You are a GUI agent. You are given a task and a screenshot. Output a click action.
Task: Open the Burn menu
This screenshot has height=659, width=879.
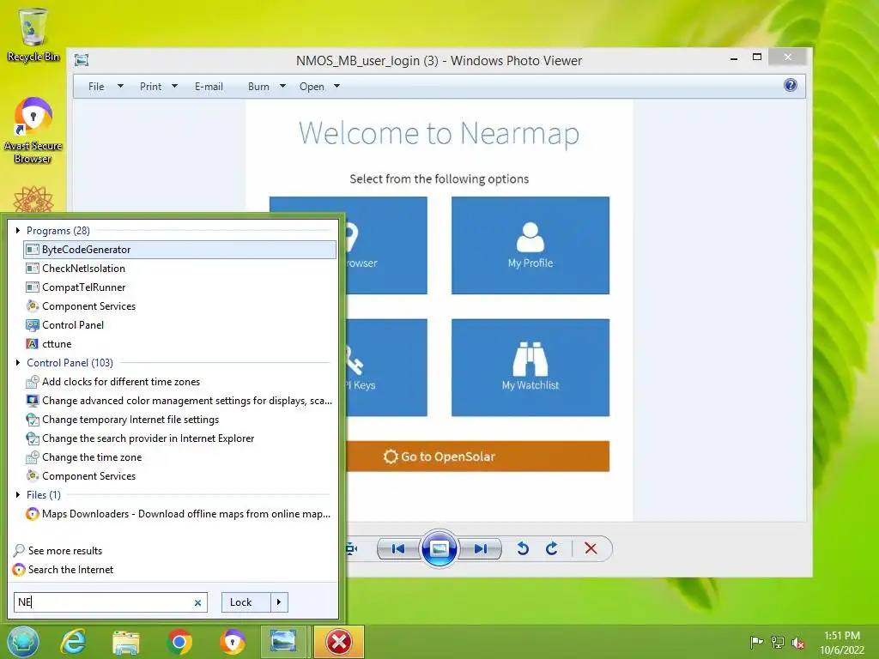(258, 87)
